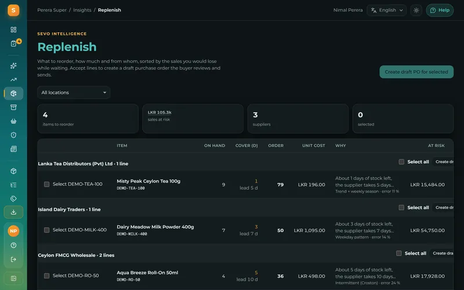Click Create draft button for Lanka Tea Distributors

tap(444, 162)
